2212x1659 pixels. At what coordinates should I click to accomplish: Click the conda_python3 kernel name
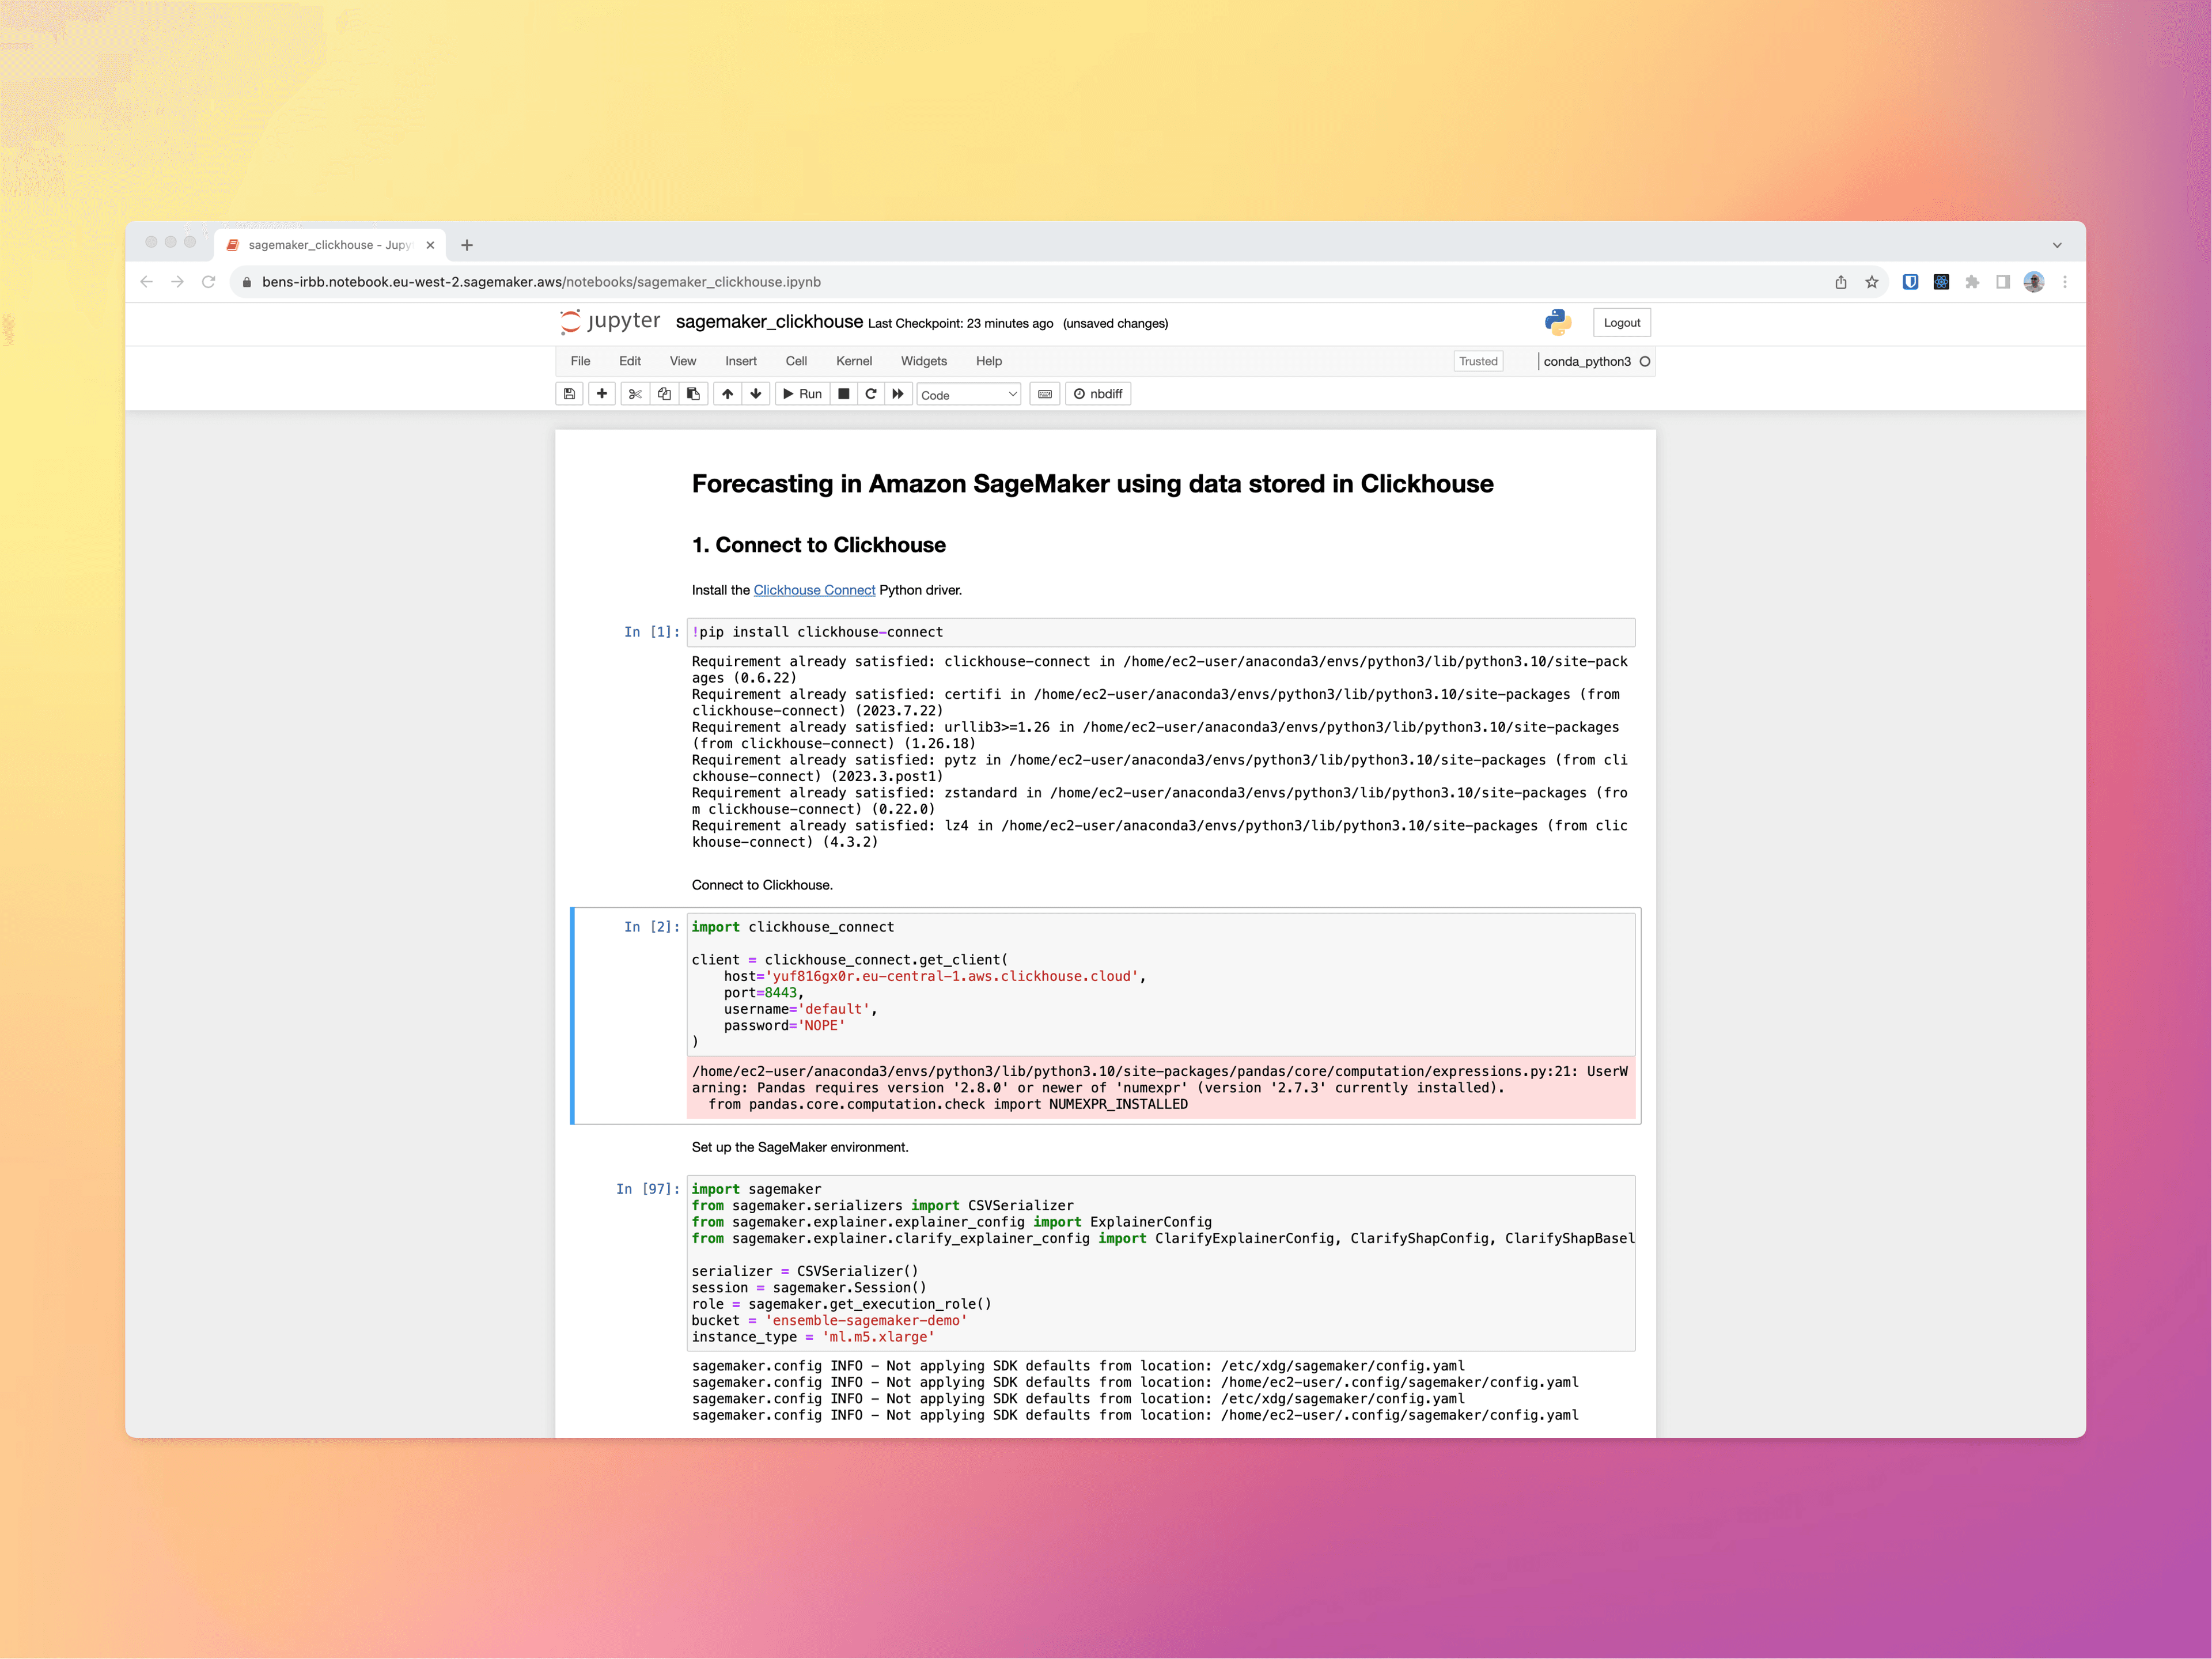tap(1587, 362)
